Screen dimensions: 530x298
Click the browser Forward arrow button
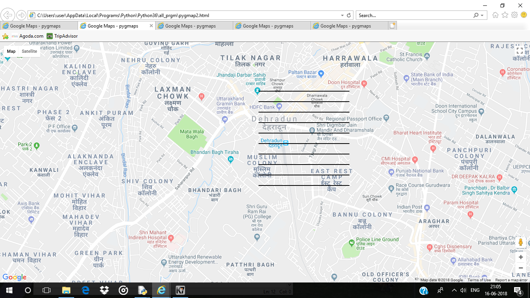(21, 15)
